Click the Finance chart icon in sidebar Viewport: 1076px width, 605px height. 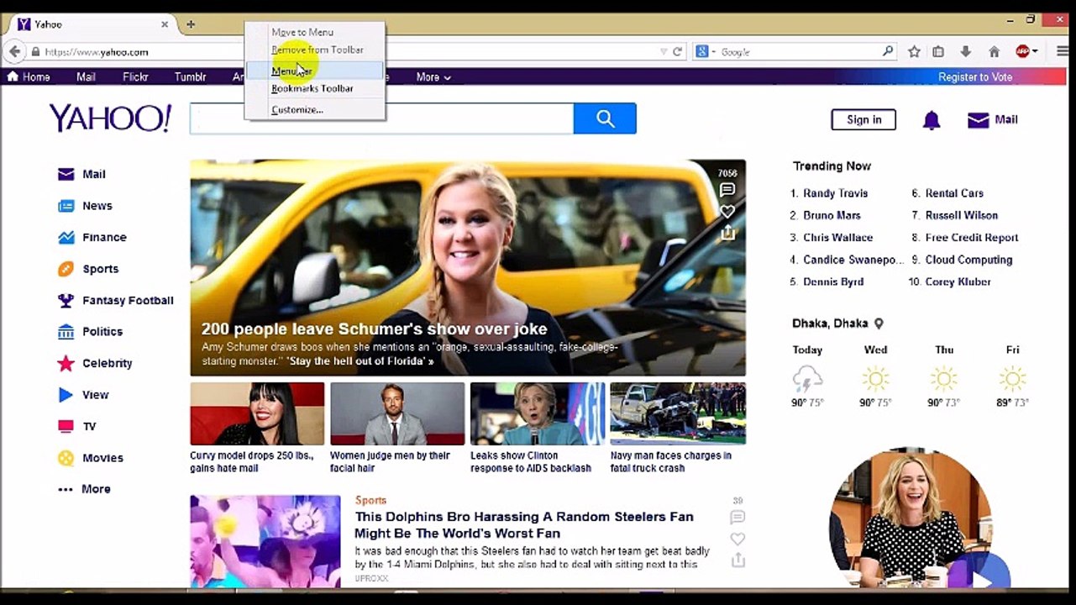coord(66,238)
